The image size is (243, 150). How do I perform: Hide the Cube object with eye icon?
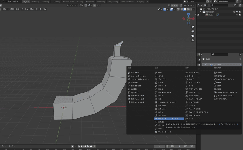click(237, 15)
